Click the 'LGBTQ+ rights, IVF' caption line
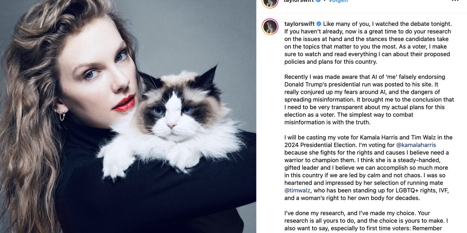467x233 pixels. pos(367,190)
